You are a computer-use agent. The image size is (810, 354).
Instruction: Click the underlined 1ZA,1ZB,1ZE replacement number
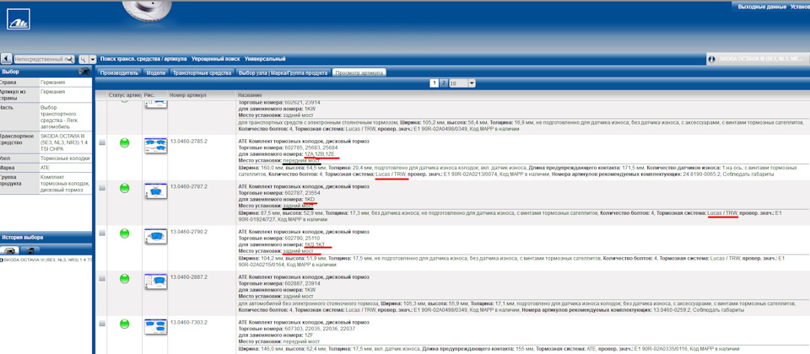tap(320, 154)
